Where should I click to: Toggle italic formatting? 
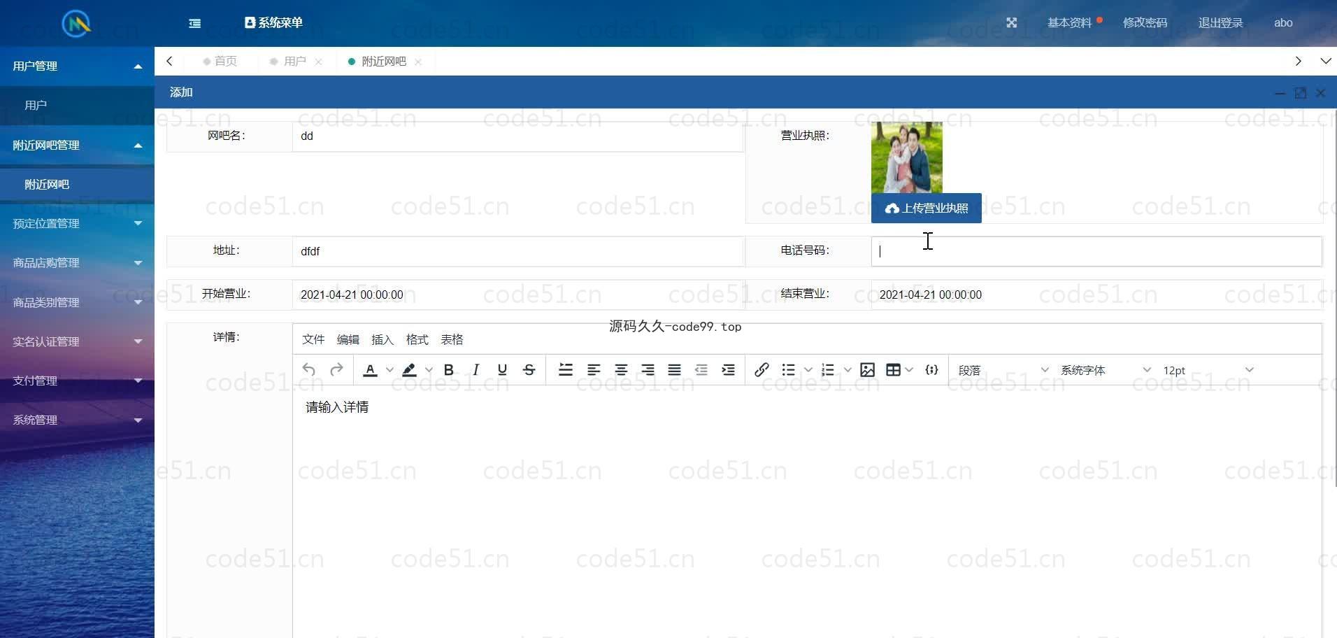[476, 370]
